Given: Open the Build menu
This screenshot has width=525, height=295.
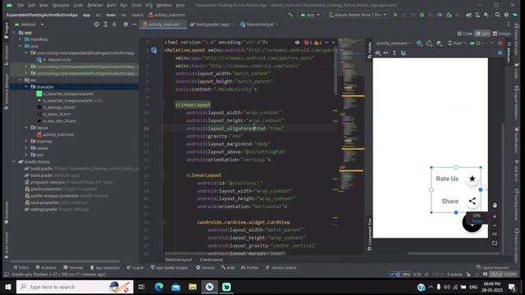Looking at the screenshot, I should (112, 5).
